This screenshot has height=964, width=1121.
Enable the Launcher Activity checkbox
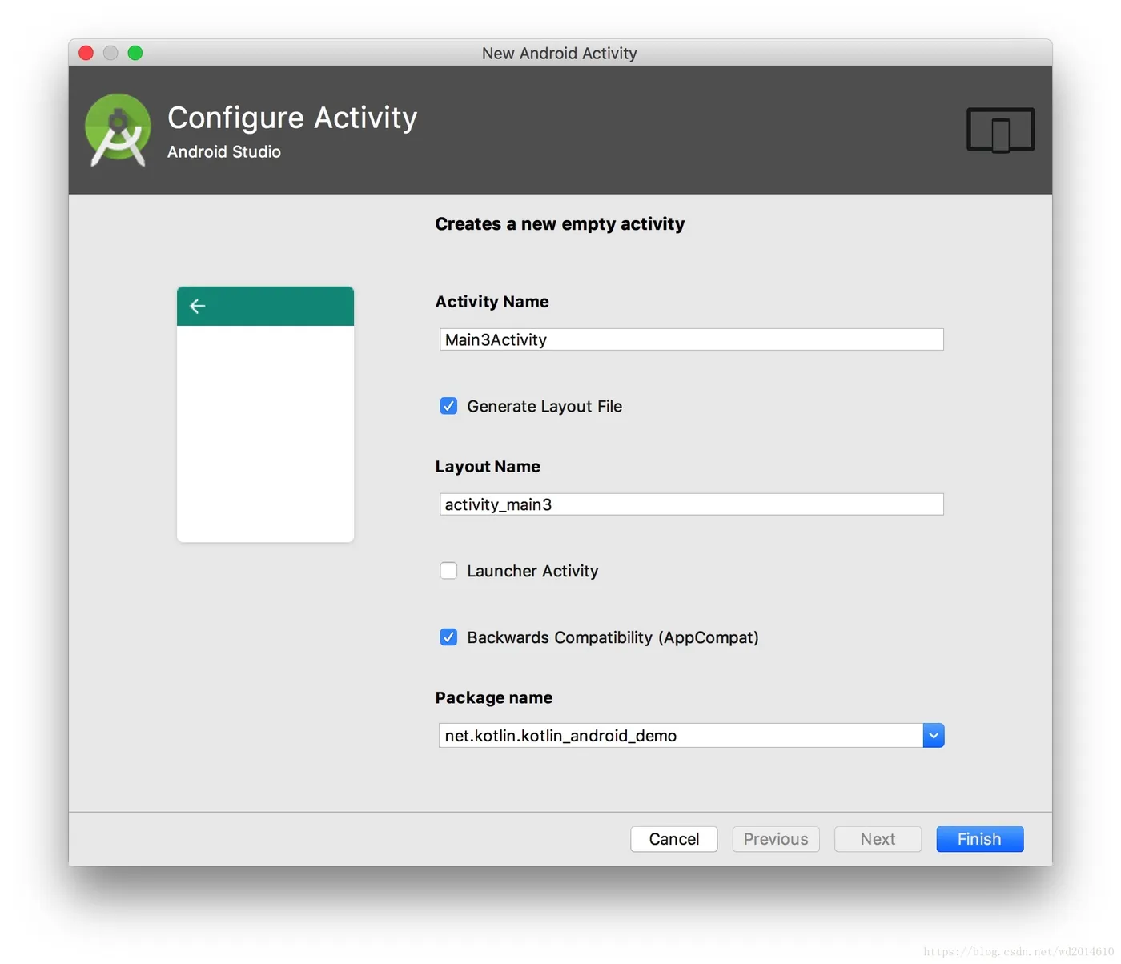tap(448, 571)
